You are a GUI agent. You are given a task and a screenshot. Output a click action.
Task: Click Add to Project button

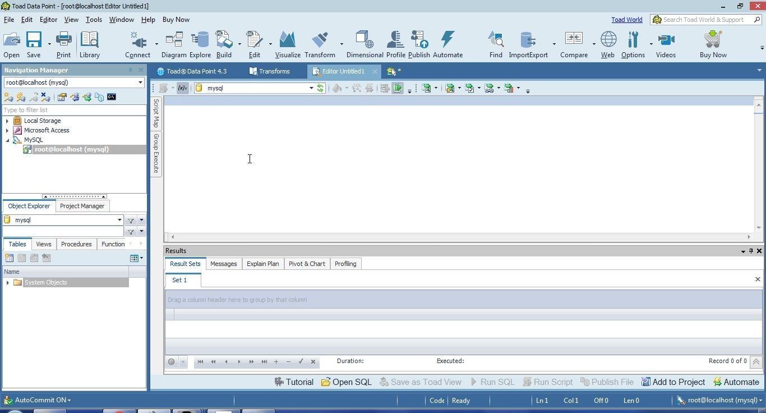[673, 382]
